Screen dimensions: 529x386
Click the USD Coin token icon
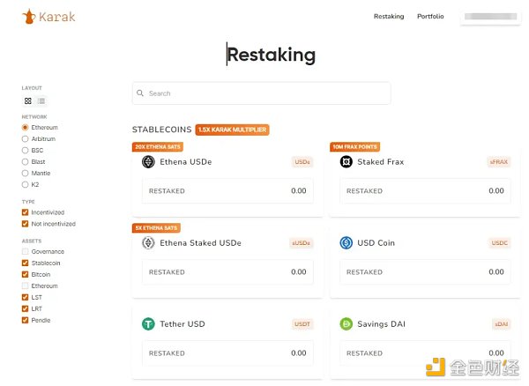[x=346, y=243]
